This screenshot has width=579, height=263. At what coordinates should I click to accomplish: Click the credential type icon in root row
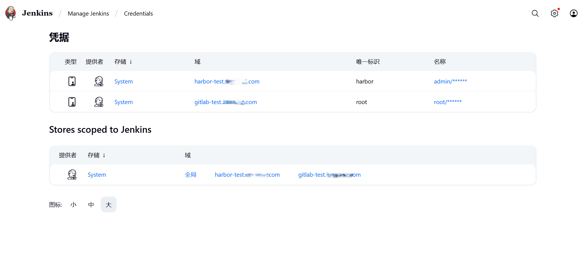[72, 102]
